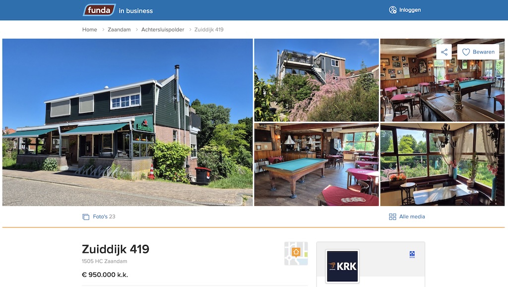Viewport: 508px width, 287px height.
Task: Click the Inloggen login link
Action: click(410, 10)
